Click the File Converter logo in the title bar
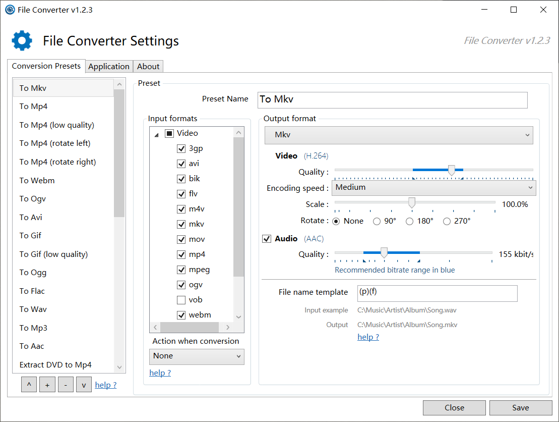 (10, 10)
